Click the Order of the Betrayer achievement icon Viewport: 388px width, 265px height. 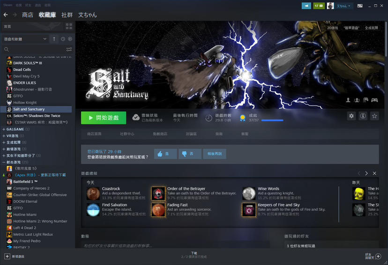pos(158,193)
